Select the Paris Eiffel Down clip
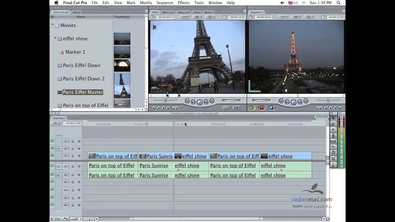Image resolution: width=395 pixels, height=222 pixels. pyautogui.click(x=81, y=65)
